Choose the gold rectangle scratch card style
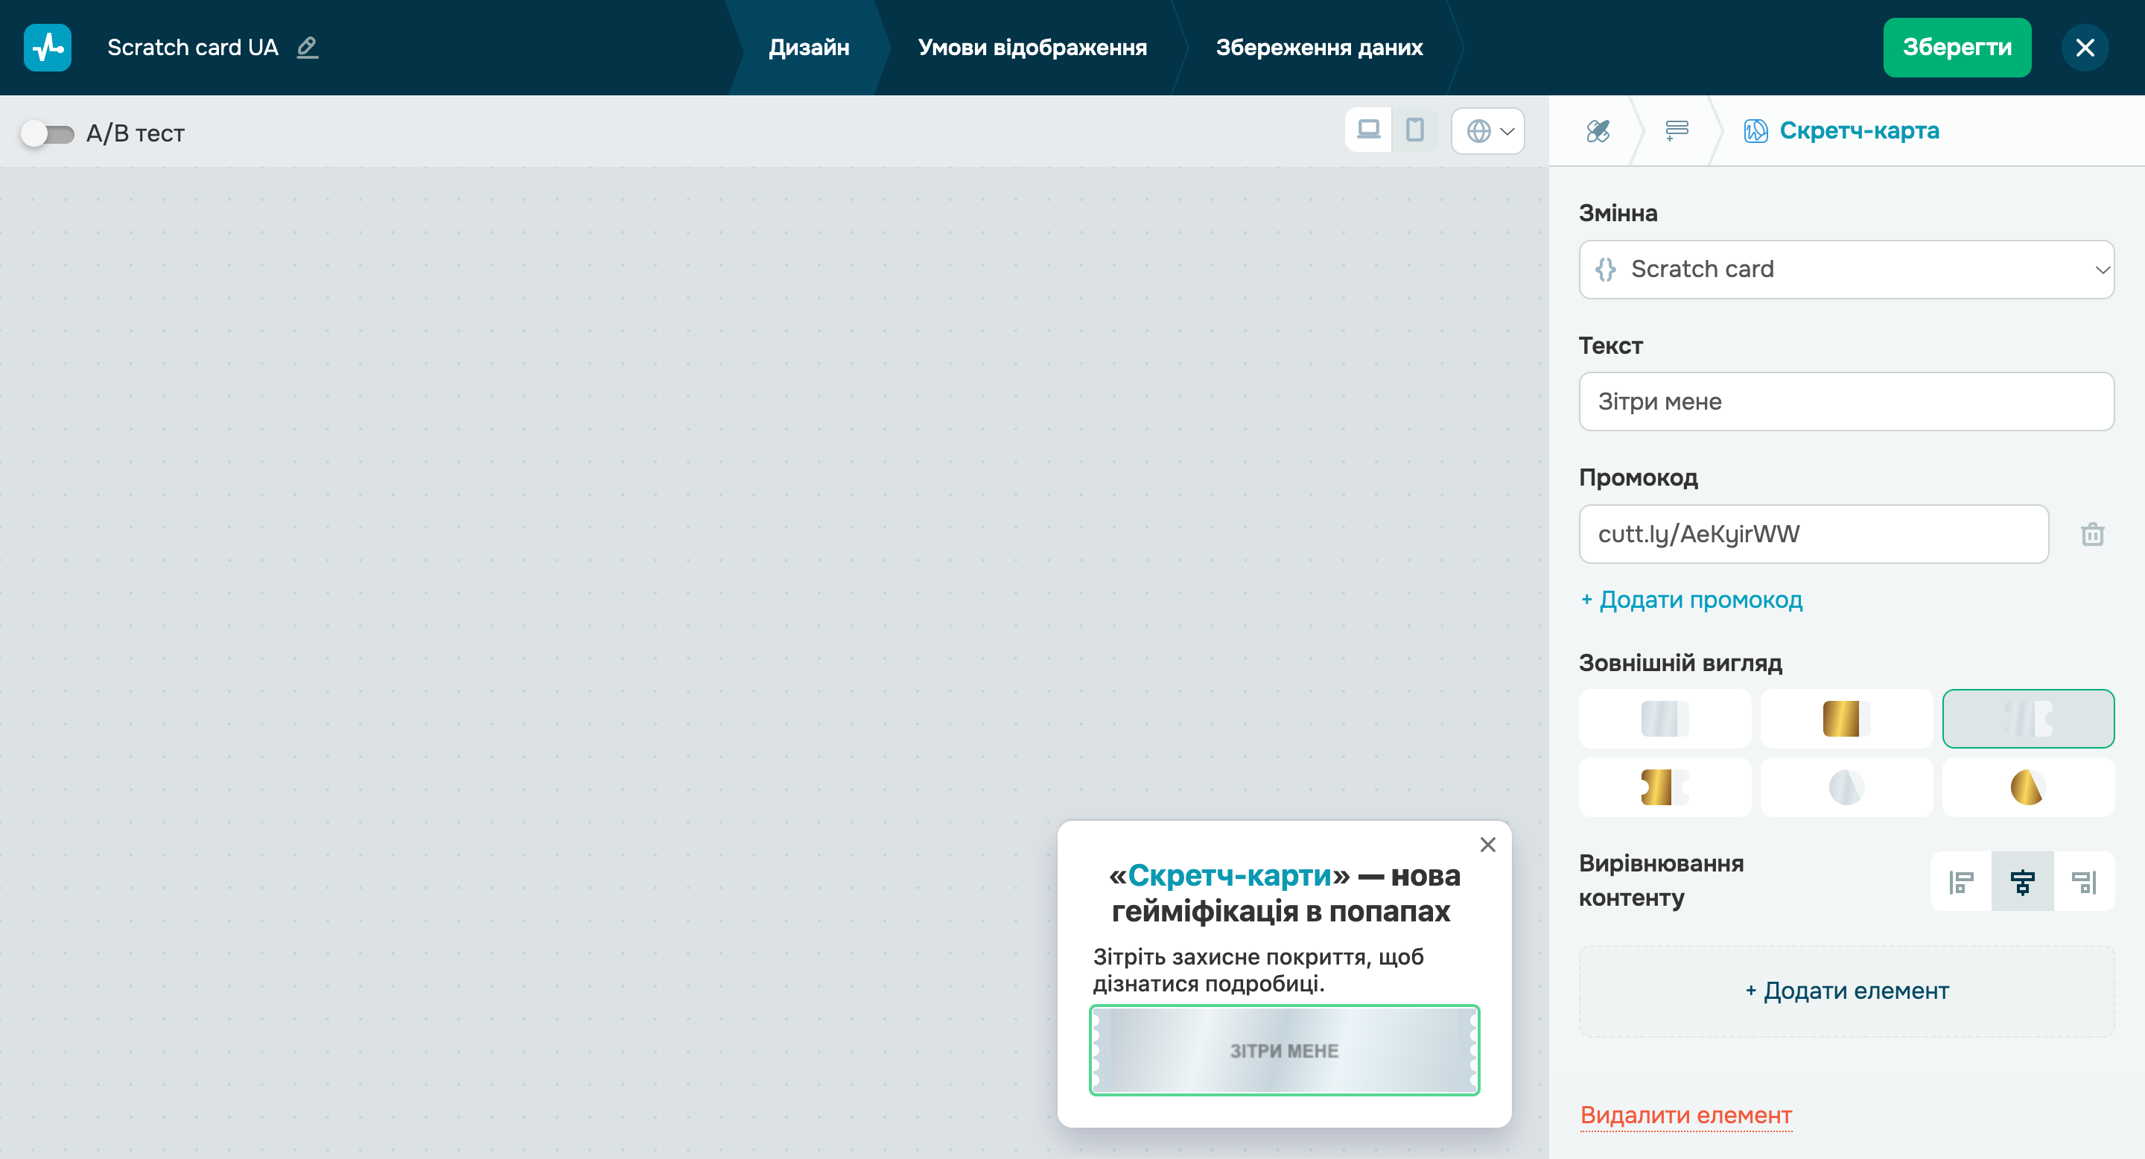Image resolution: width=2145 pixels, height=1159 pixels. [1846, 719]
